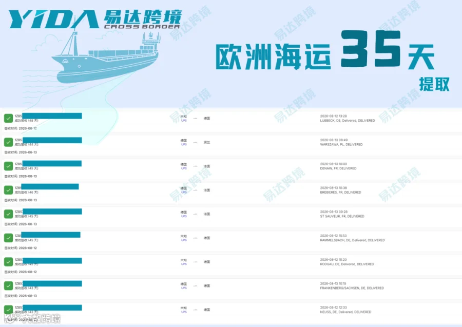Toggle green checkmark for FRANKENBERG/SACHSEN row
462x327 pixels.
pyautogui.click(x=8, y=285)
